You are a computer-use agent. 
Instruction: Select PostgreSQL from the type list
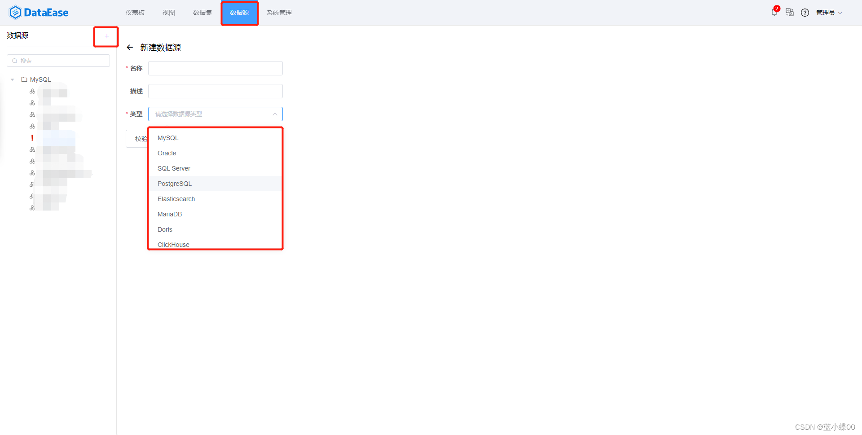click(174, 184)
